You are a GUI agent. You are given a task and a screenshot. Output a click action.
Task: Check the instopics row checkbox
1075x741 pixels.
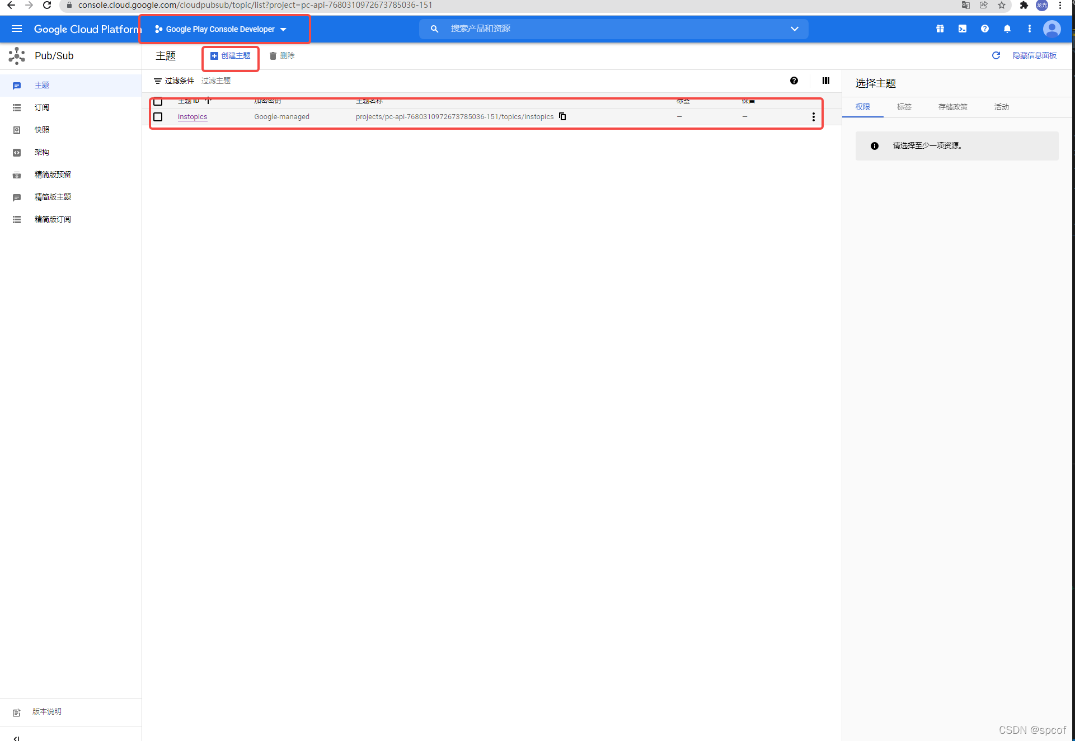point(158,116)
